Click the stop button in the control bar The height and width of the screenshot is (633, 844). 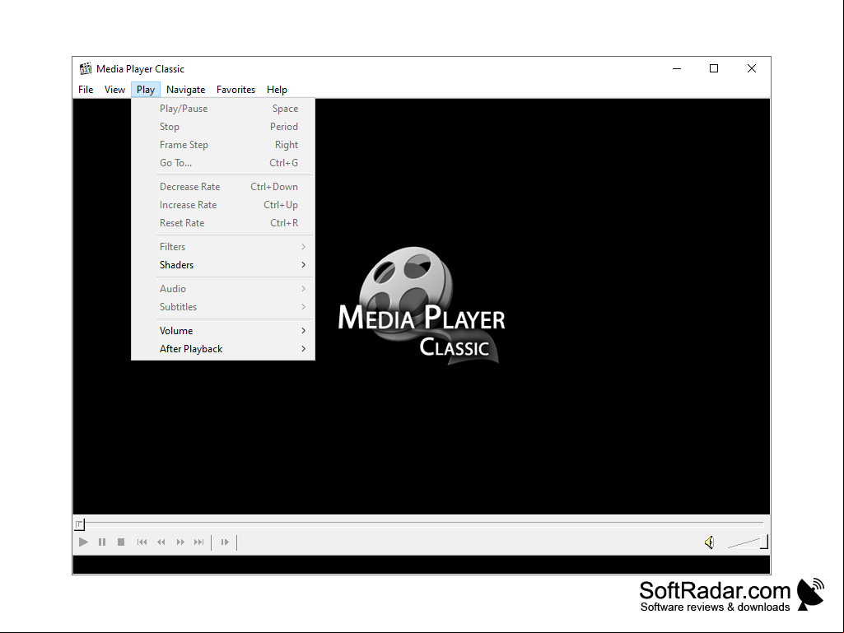click(x=121, y=542)
